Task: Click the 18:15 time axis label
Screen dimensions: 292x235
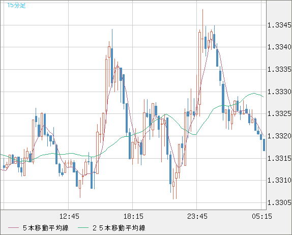Action: [133, 216]
